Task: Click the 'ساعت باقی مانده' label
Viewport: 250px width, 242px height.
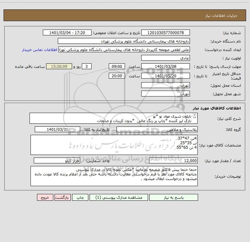Action: click(30, 67)
